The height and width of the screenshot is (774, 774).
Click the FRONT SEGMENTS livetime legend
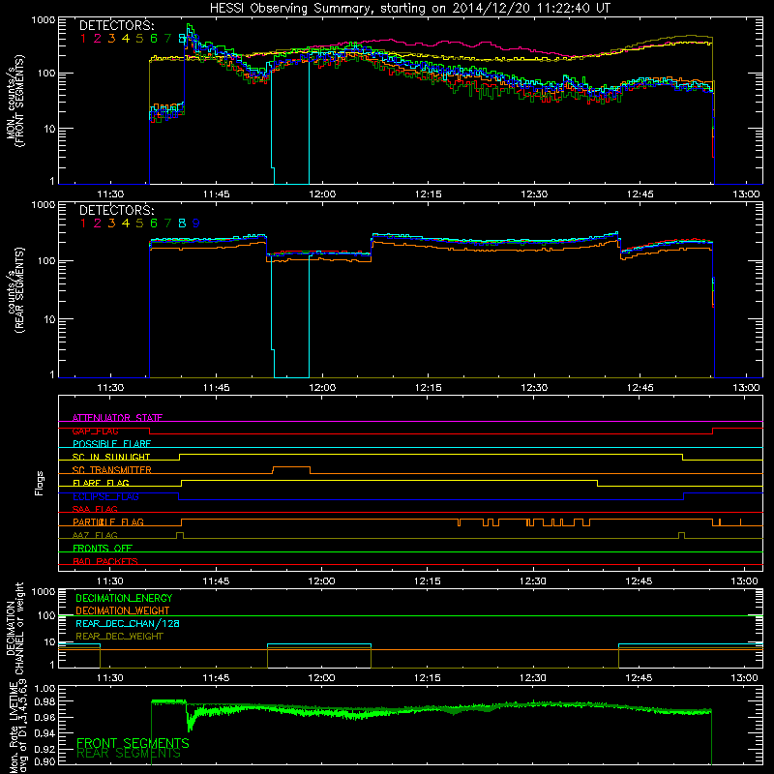click(x=133, y=743)
